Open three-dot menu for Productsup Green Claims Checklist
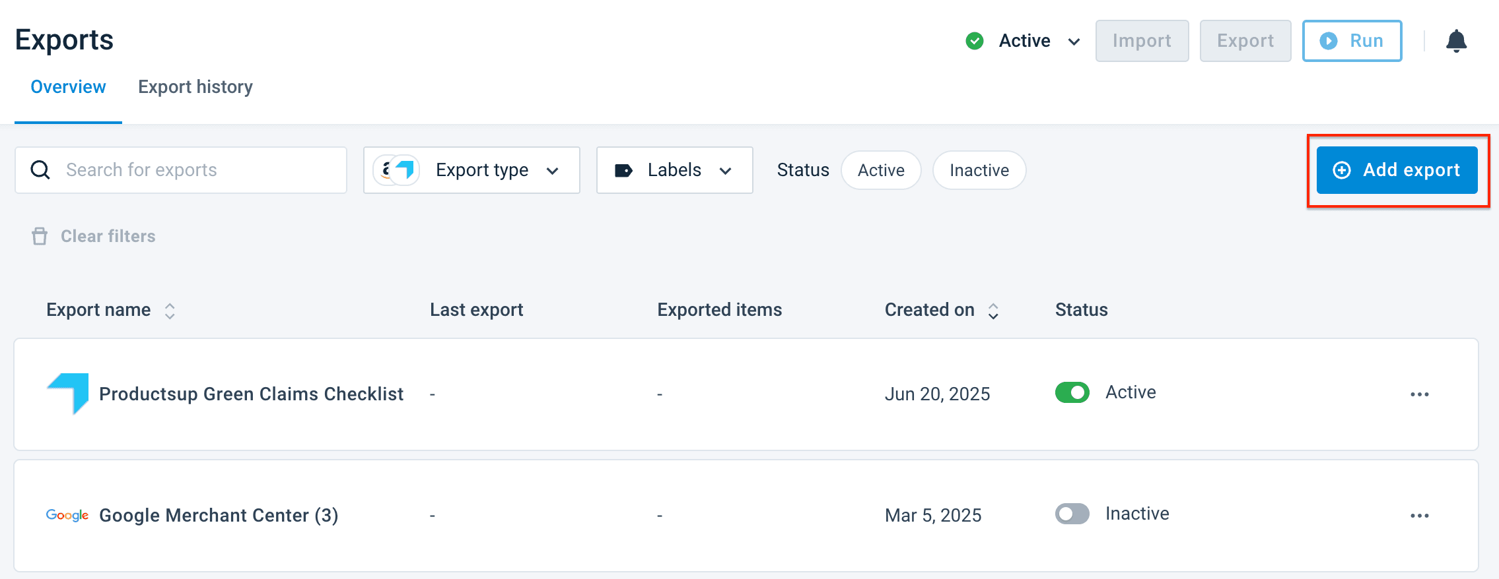This screenshot has height=579, width=1499. pyautogui.click(x=1419, y=394)
